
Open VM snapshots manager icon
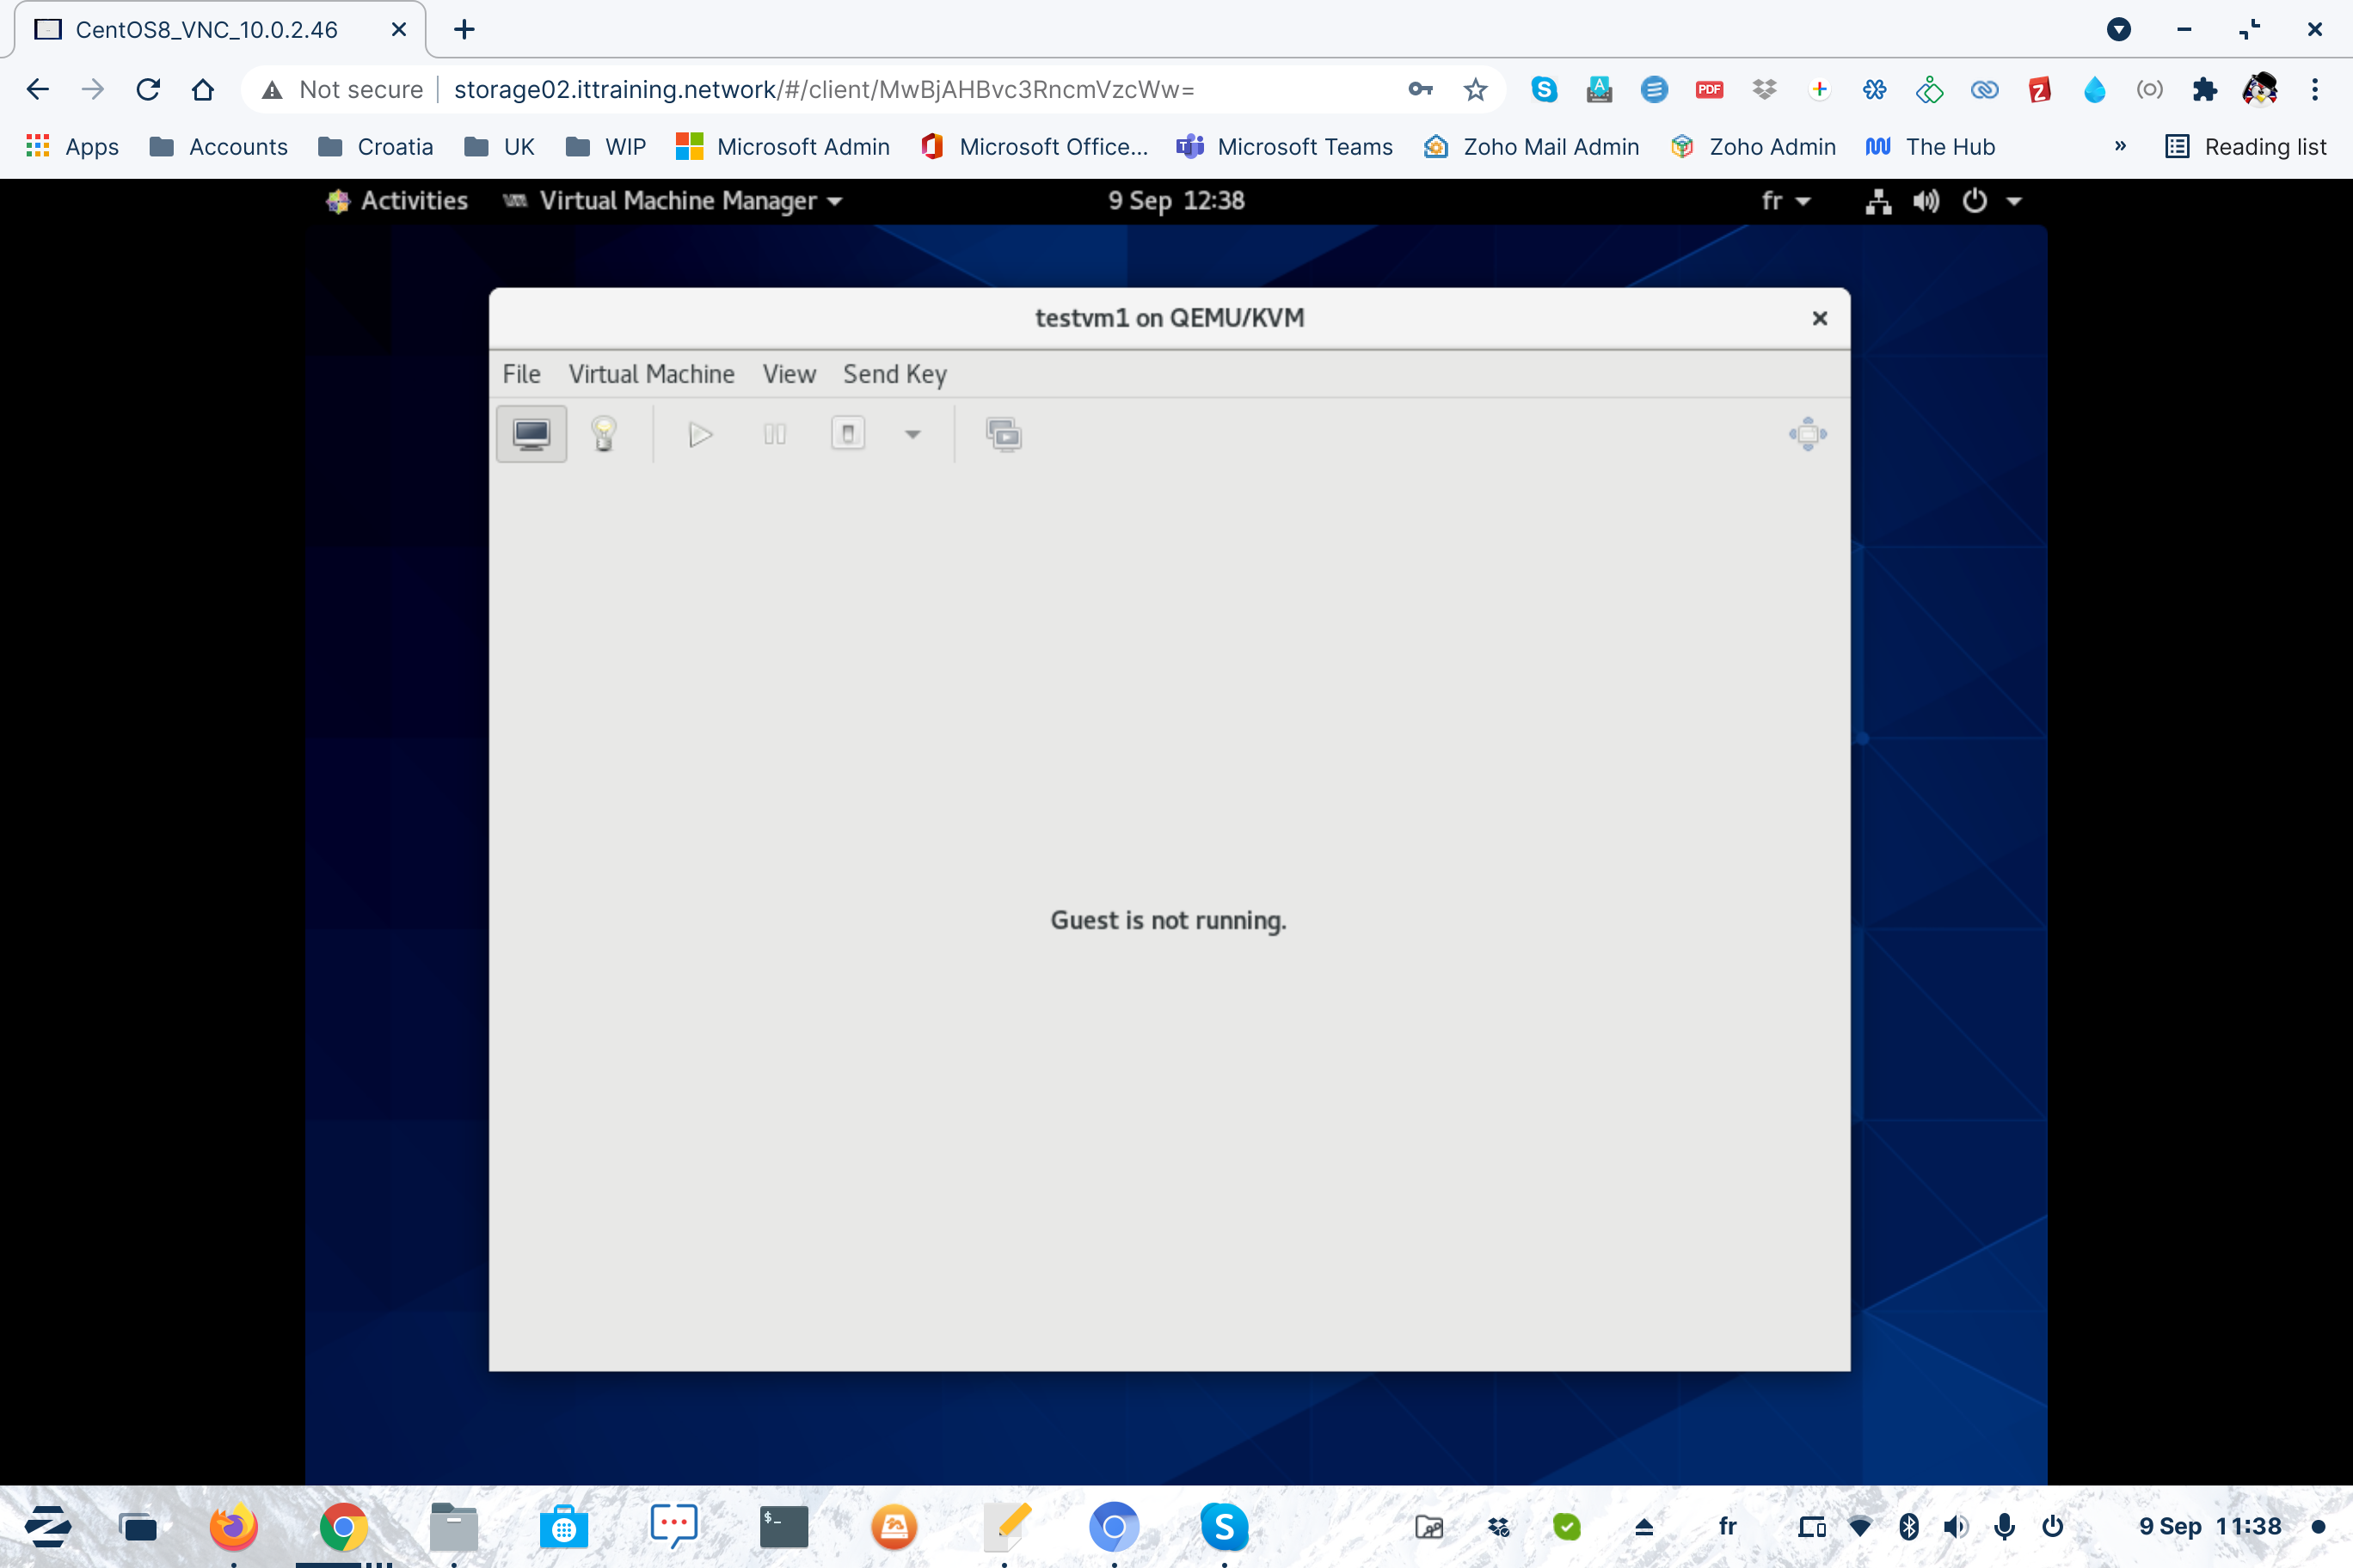tap(1004, 434)
